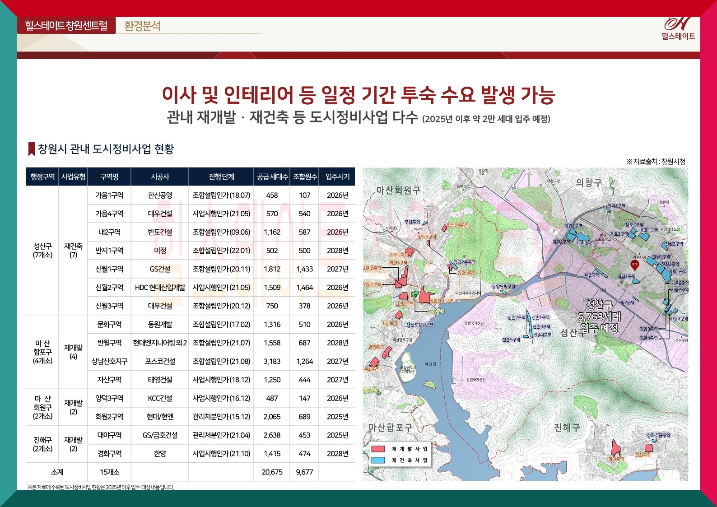717x507 pixels.
Task: Click the 미정 contractor cell
Action: point(160,251)
